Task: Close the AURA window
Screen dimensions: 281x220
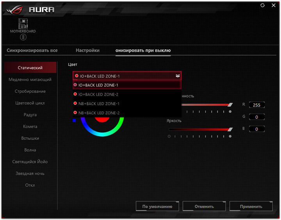Action: [274, 5]
